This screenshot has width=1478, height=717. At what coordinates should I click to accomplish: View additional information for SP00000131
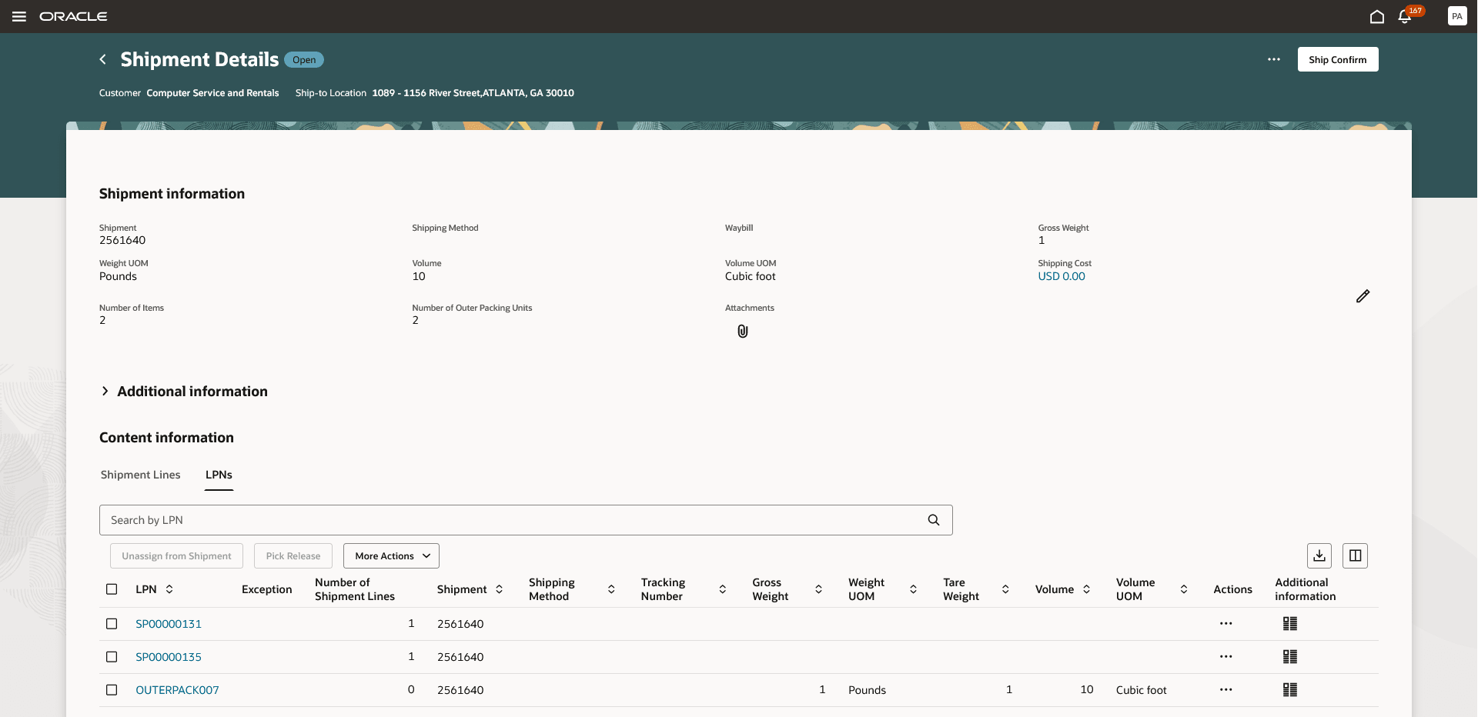[1290, 624]
